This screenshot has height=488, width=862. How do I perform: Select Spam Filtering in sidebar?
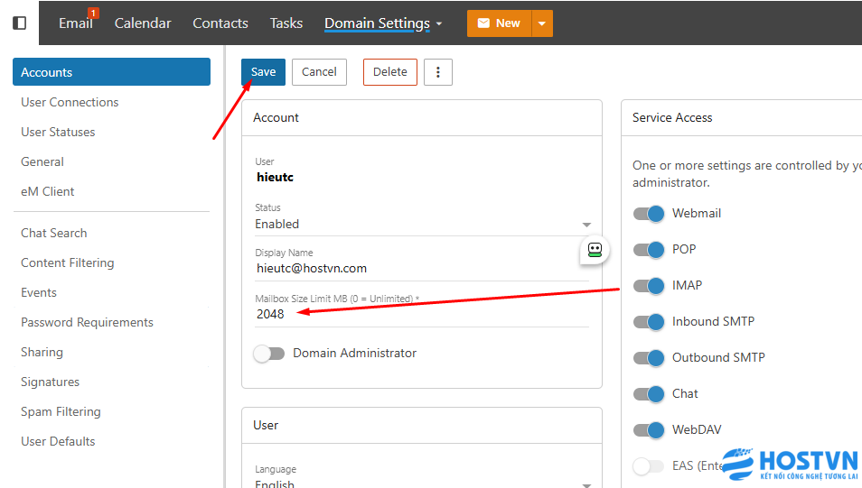pos(61,411)
